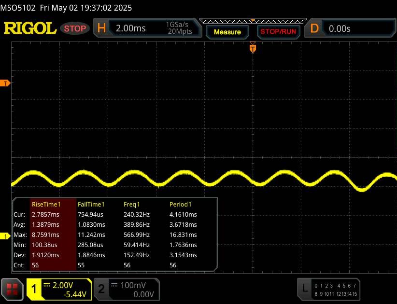Select channel 2 100mV scale value
Screen dimensions: 397x304
point(133,285)
